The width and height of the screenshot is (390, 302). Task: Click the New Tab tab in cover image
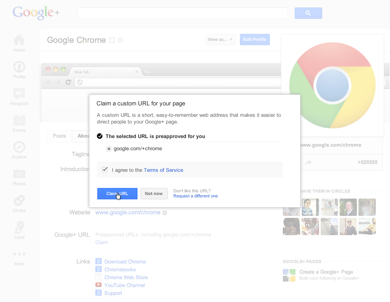click(105, 72)
